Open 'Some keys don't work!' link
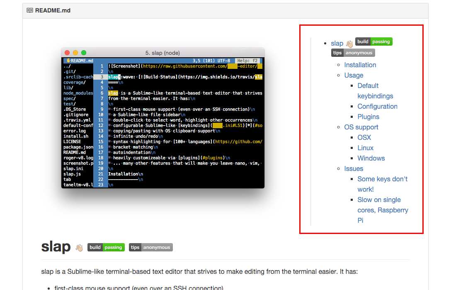Screen dimensions: 451x290 (x=382, y=184)
